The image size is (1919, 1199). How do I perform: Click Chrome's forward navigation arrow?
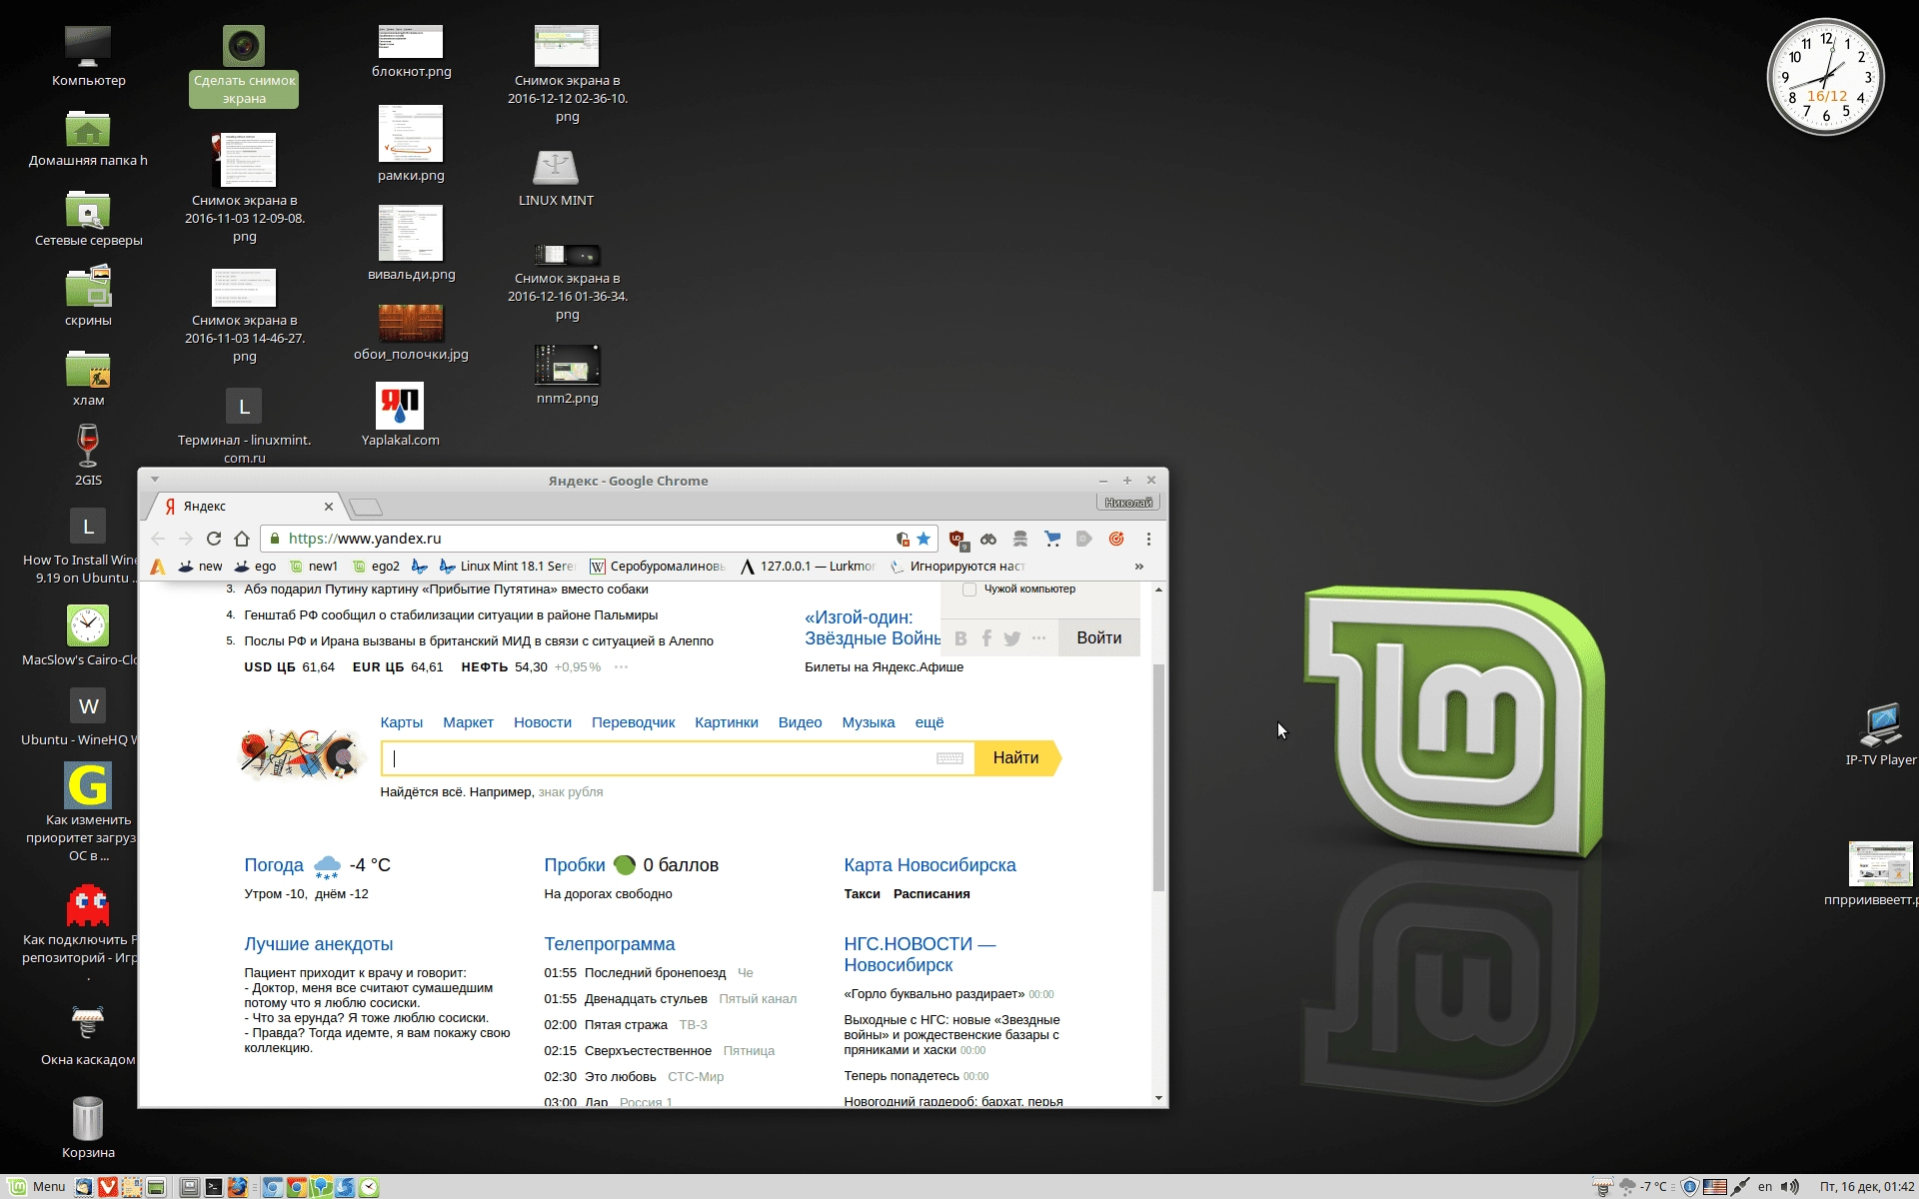pos(186,539)
